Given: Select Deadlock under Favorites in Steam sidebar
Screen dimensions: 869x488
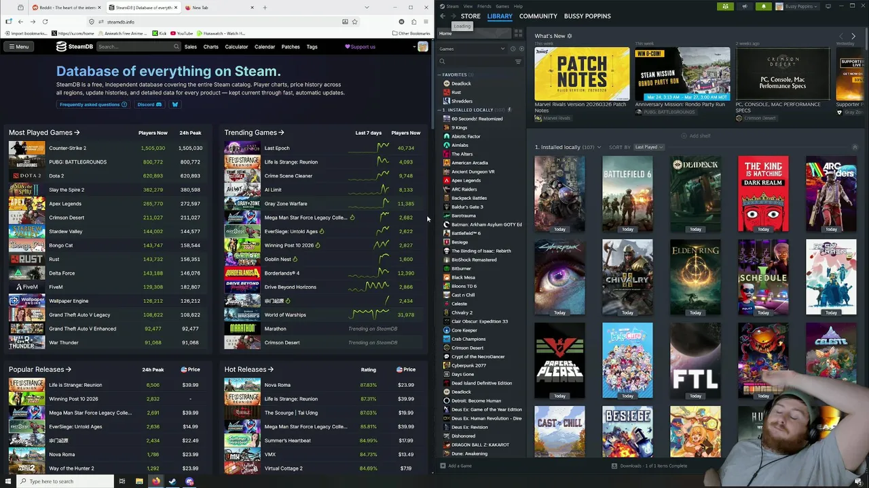Looking at the screenshot, I should 461,83.
